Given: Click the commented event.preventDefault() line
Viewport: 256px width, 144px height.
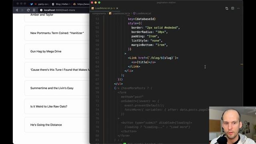Looking at the screenshot, I should (144, 106).
